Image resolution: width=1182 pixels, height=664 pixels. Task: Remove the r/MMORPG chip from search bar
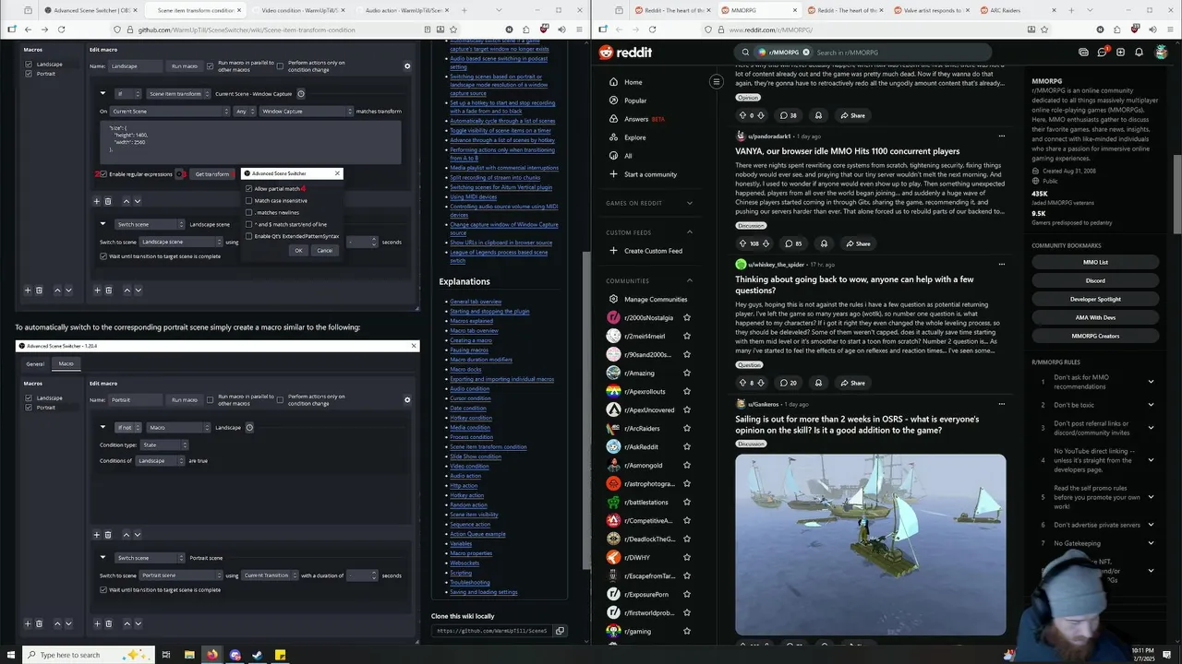pyautogui.click(x=806, y=53)
